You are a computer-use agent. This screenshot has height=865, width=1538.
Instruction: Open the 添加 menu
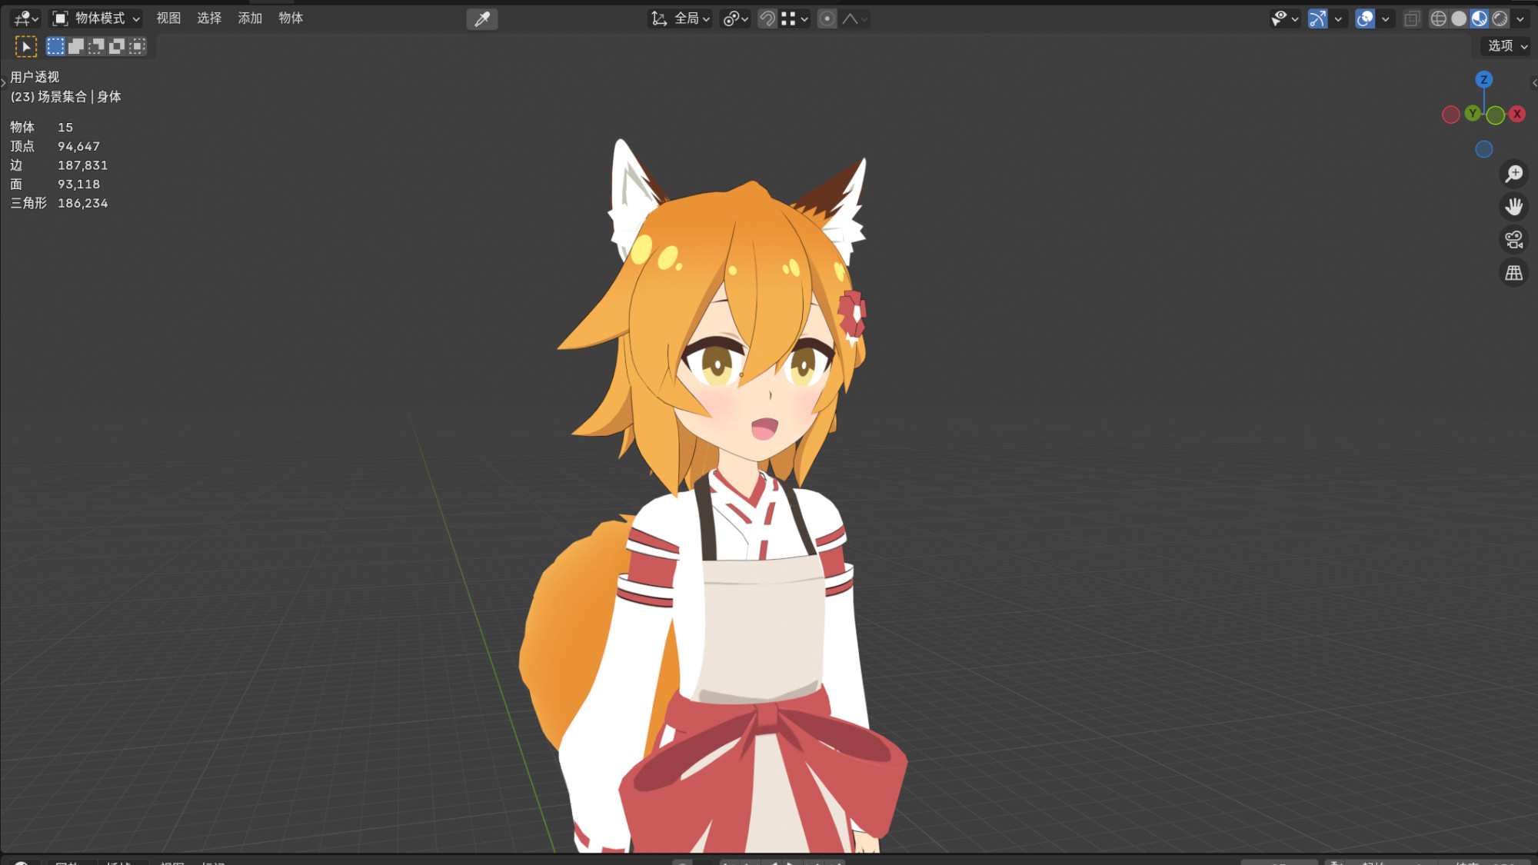coord(250,18)
